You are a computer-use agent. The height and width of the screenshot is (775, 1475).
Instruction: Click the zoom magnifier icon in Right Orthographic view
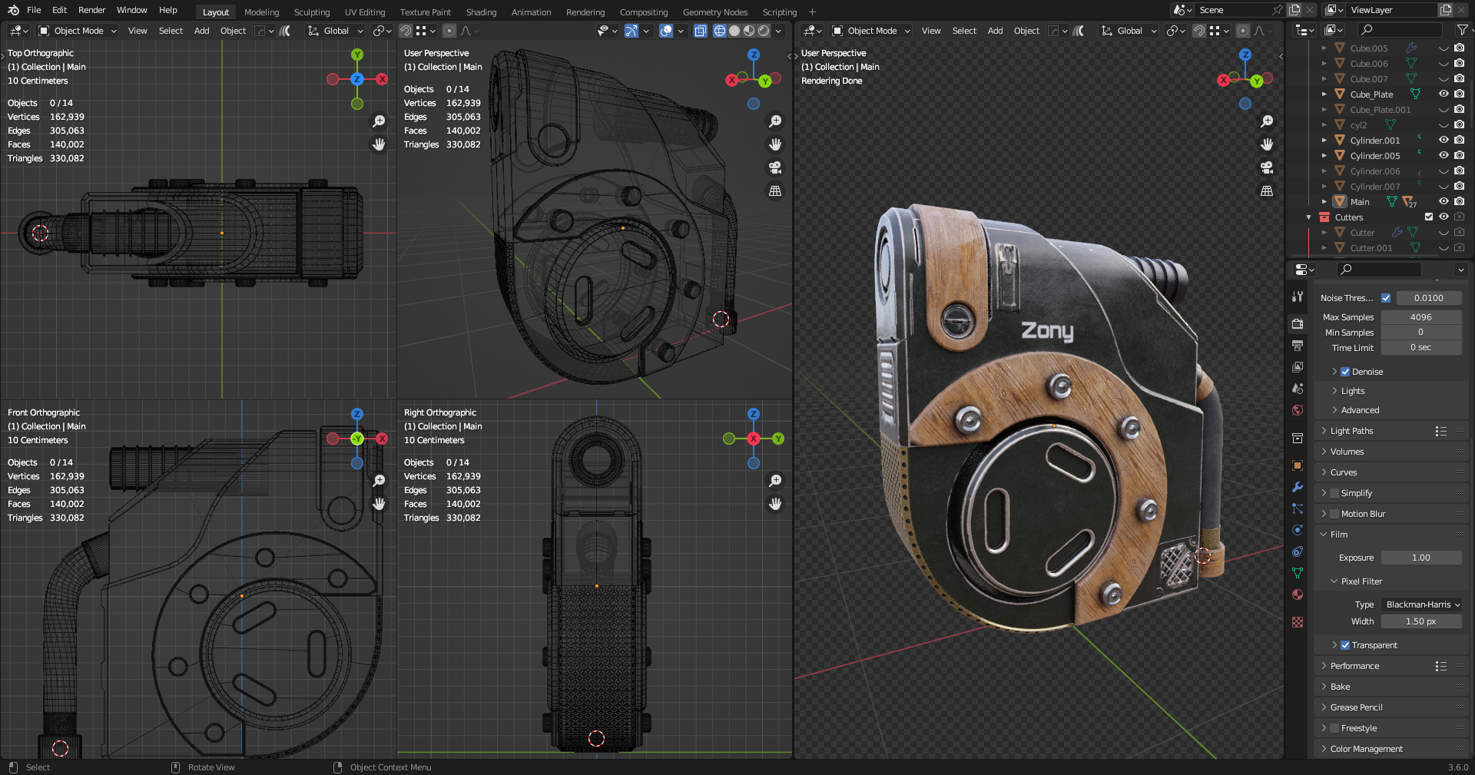coord(775,481)
